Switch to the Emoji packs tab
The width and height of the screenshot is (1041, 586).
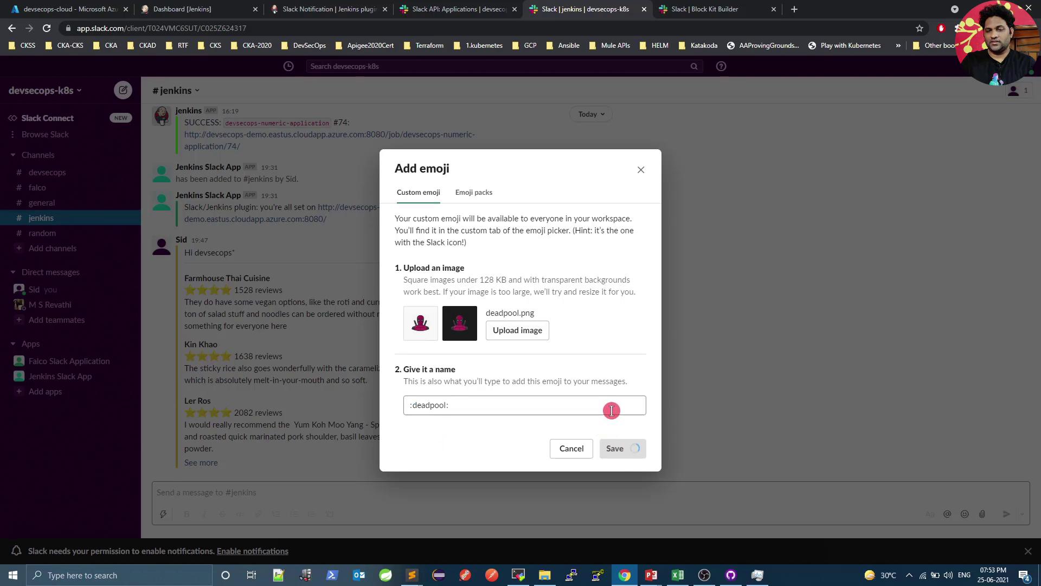click(473, 192)
